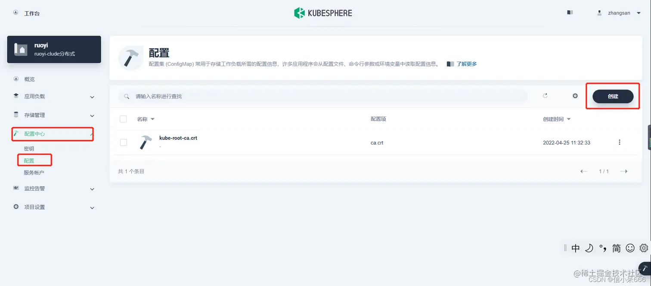The width and height of the screenshot is (651, 286).
Task: Open table column settings gear
Action: click(575, 96)
